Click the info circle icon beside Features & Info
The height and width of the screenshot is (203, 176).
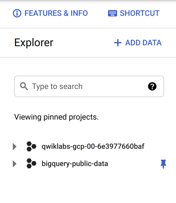(17, 13)
